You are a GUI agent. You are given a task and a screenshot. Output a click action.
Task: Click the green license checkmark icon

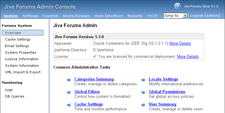pyautogui.click(x=95, y=56)
